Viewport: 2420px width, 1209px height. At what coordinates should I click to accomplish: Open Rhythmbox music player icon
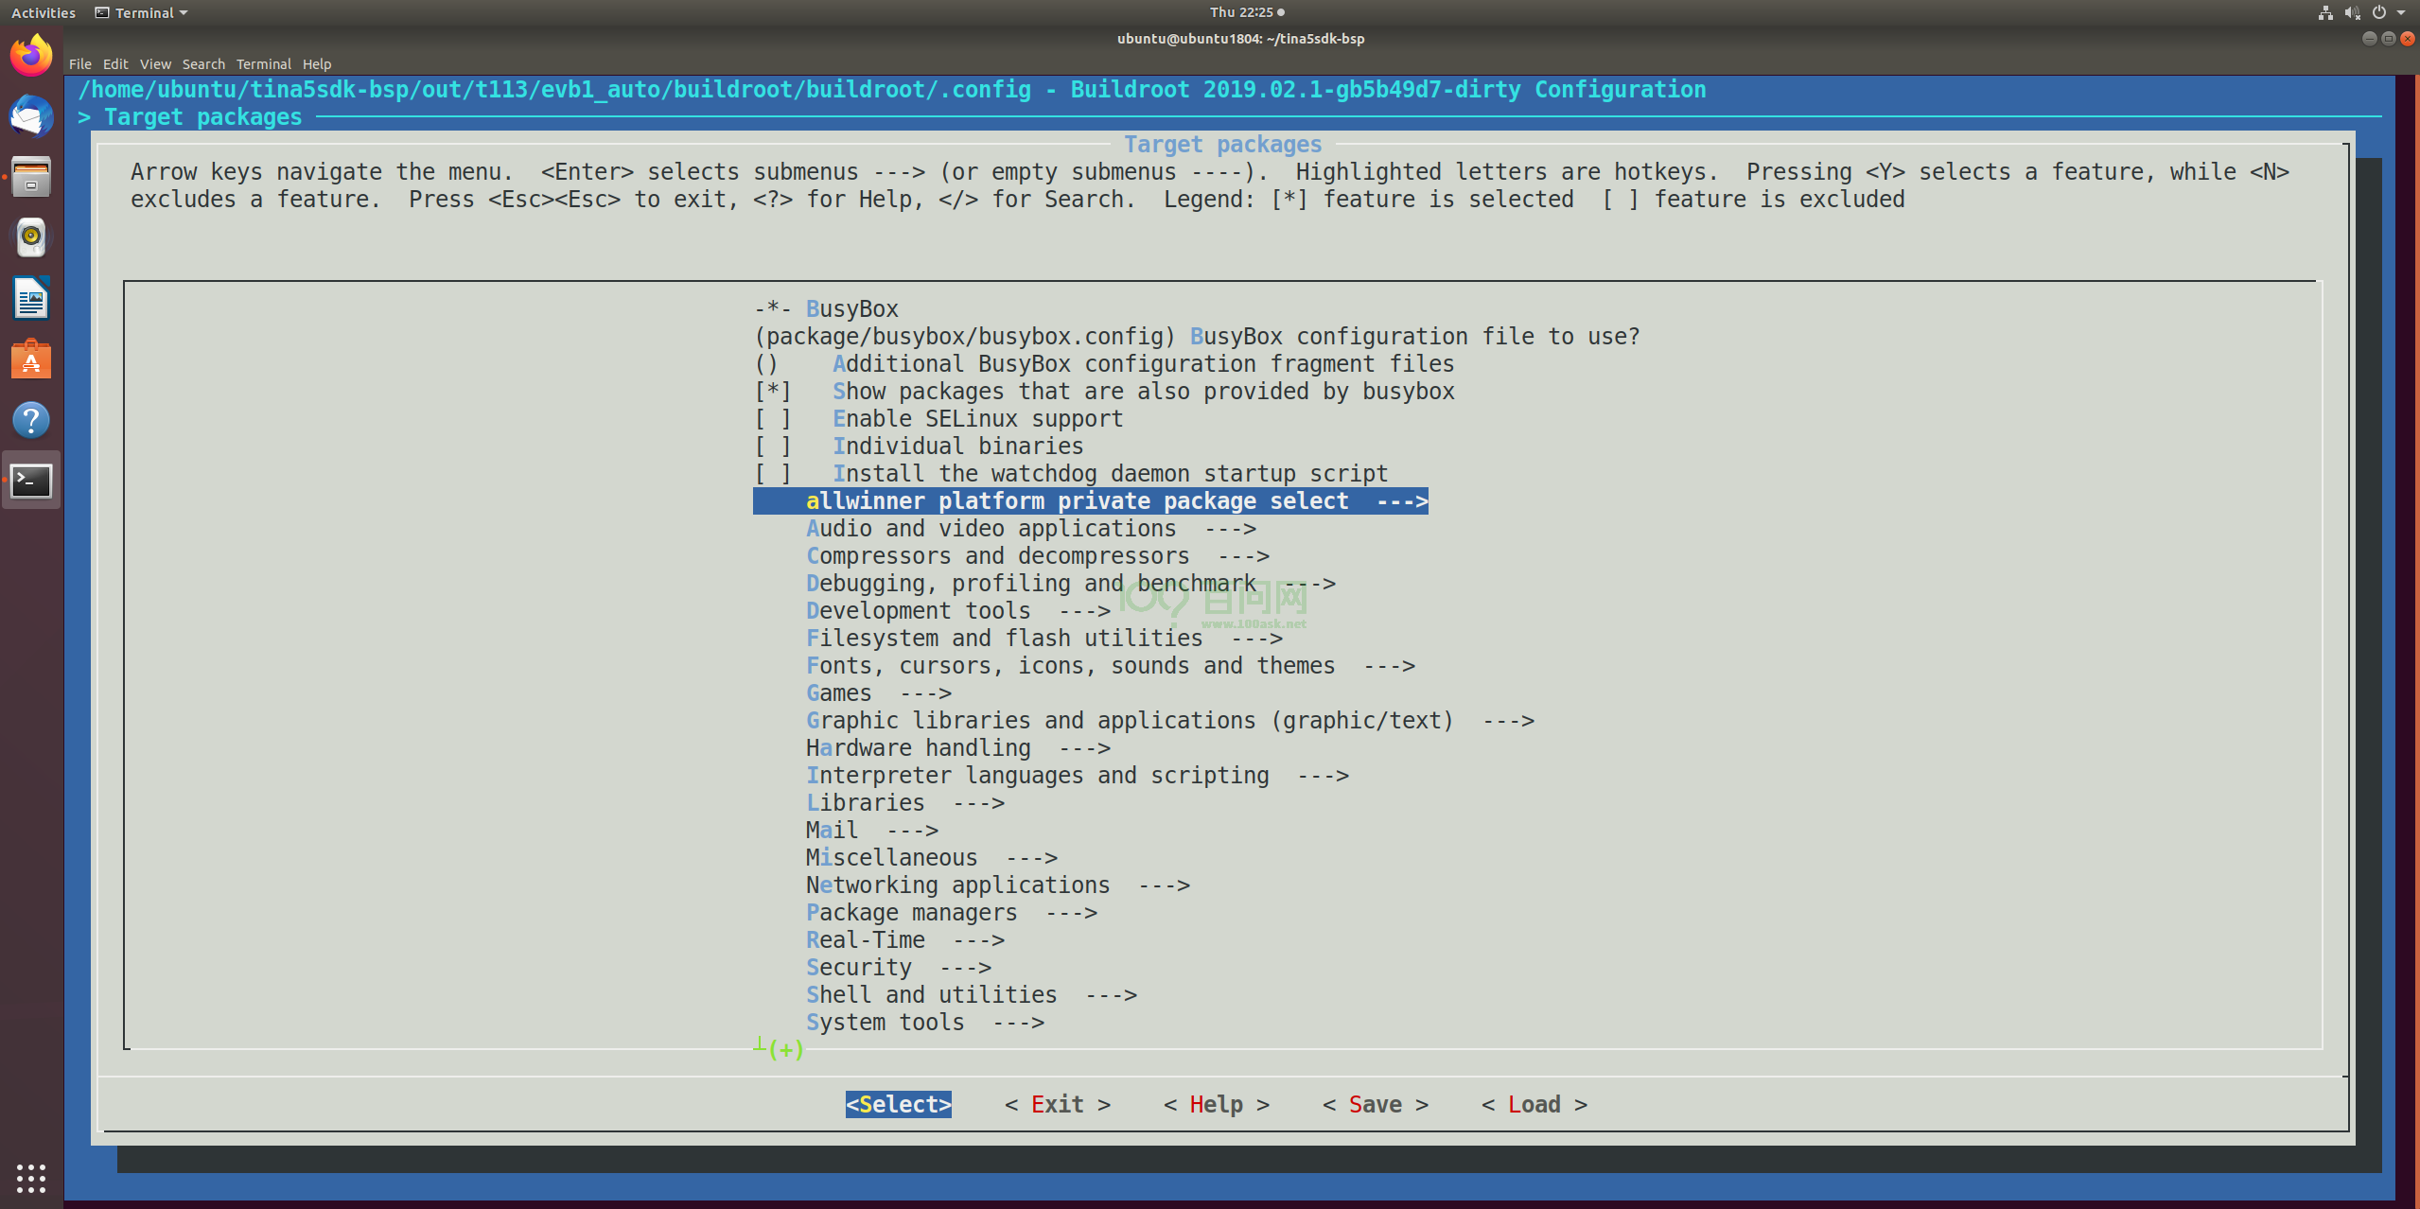pos(31,237)
